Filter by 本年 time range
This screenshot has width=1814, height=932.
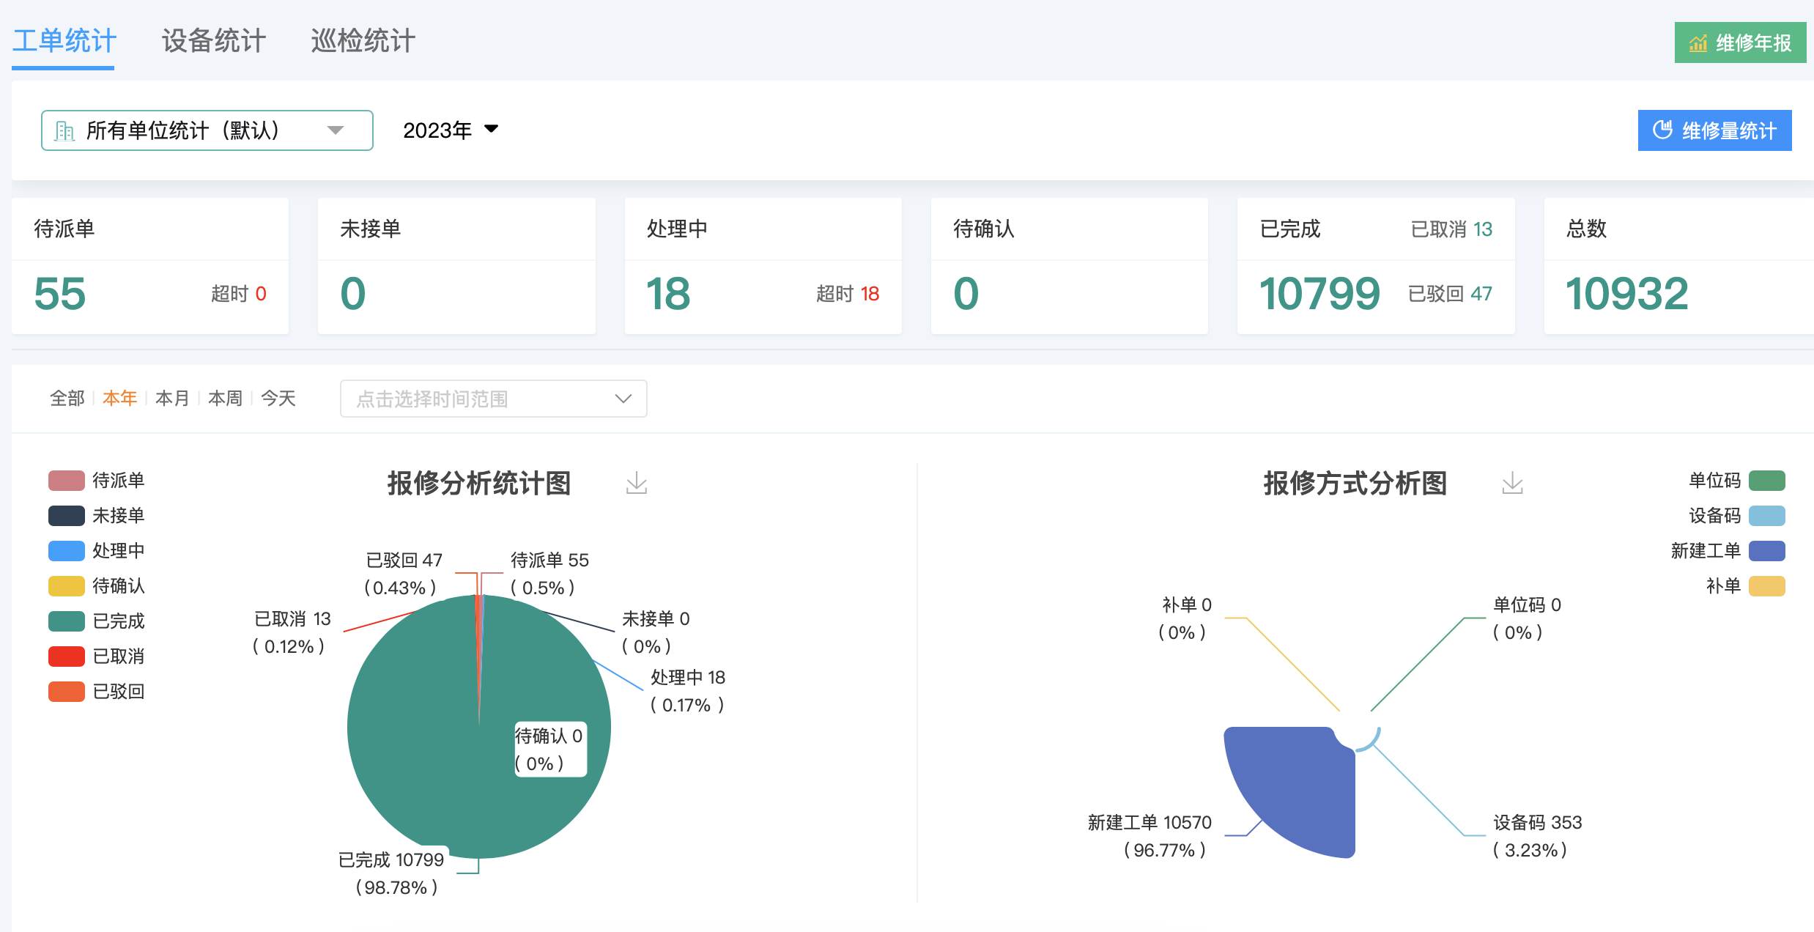(x=119, y=399)
